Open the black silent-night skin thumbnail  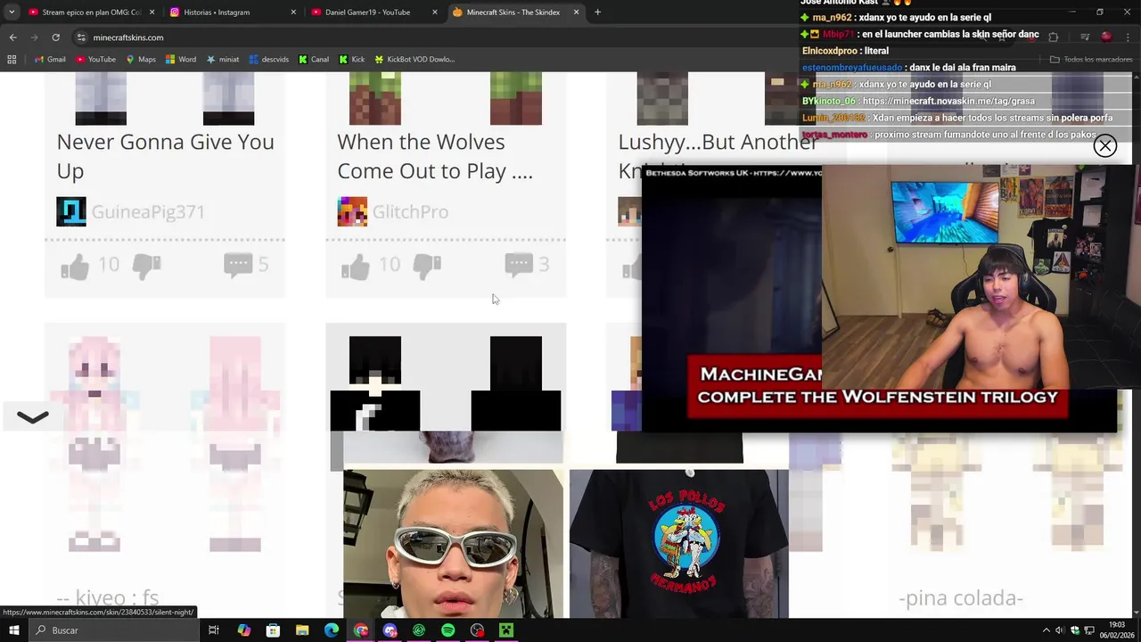(446, 383)
